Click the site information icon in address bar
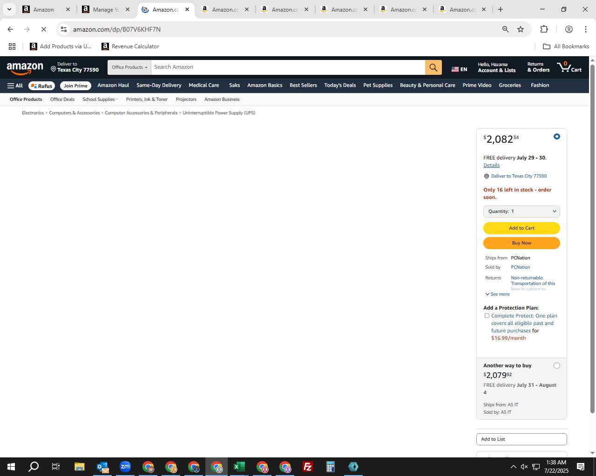Viewport: 596px width, 476px height. [64, 29]
